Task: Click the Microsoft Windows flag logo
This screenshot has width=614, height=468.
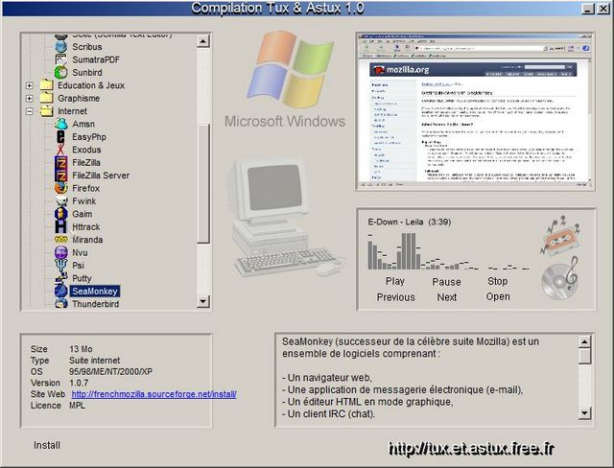Action: pos(290,70)
